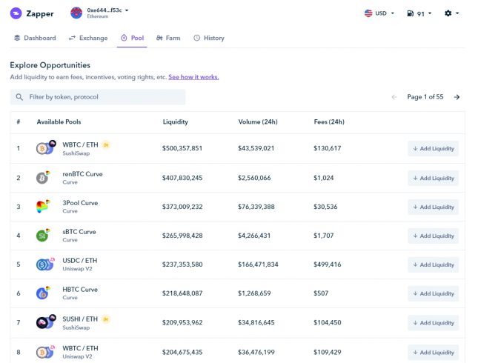Click the sBTC Curve pool icon
478x363 pixels.
(x=43, y=236)
